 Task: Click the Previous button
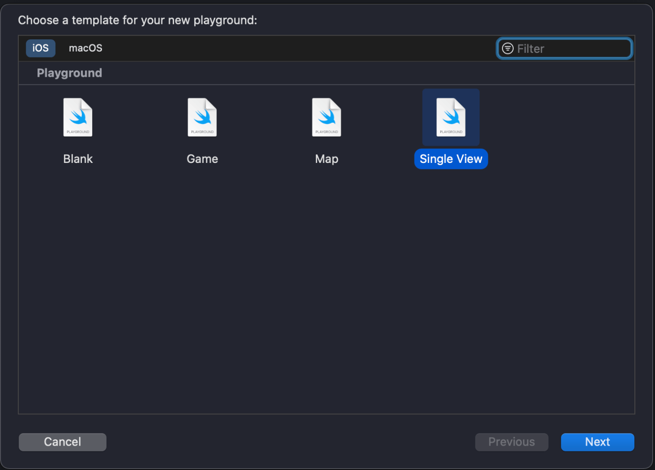click(x=512, y=442)
